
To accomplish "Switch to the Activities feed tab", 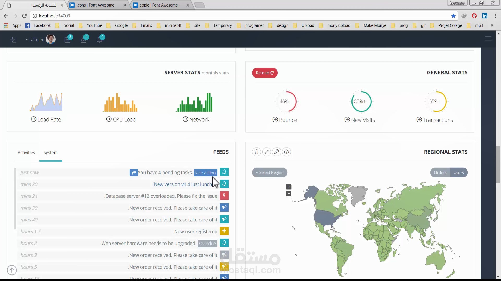I will 26,152.
